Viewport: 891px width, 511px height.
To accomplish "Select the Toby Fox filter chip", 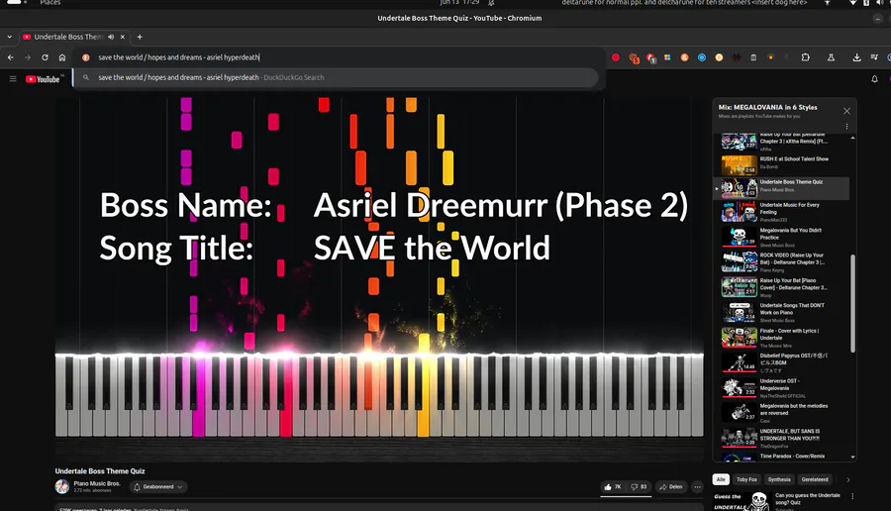I will click(746, 479).
